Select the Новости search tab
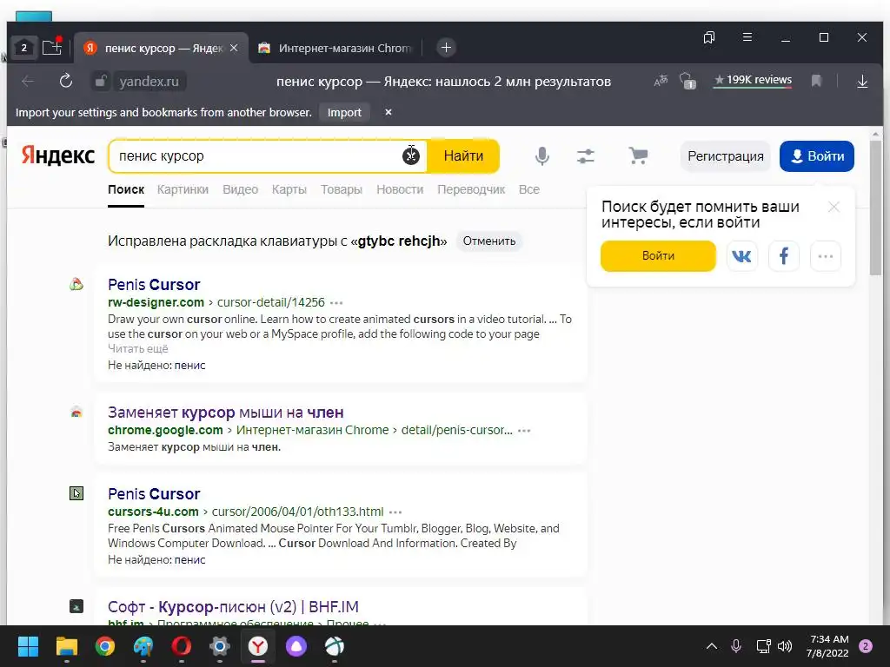 coord(400,189)
